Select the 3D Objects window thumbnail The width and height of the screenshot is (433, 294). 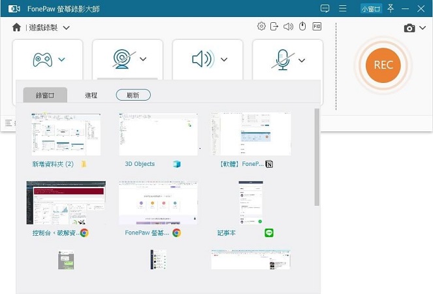pyautogui.click(x=158, y=134)
